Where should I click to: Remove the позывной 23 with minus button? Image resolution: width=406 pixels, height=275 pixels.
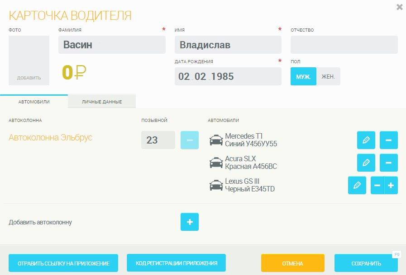(x=189, y=140)
